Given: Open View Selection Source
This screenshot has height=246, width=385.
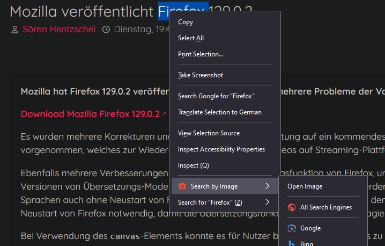Looking at the screenshot, I should pos(209,133).
